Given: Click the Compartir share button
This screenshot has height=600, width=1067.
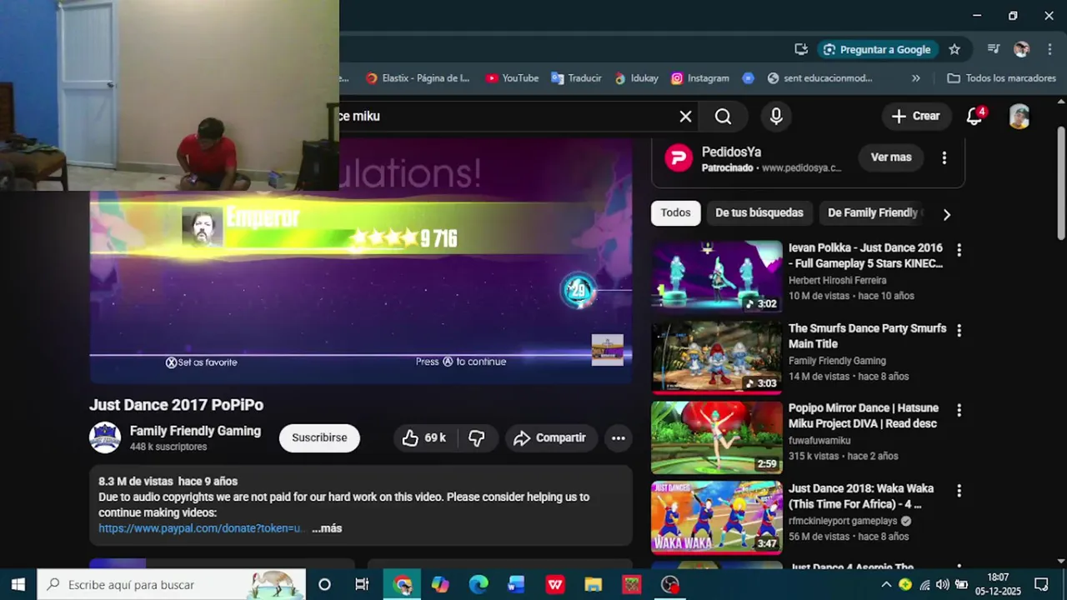Looking at the screenshot, I should pos(549,438).
